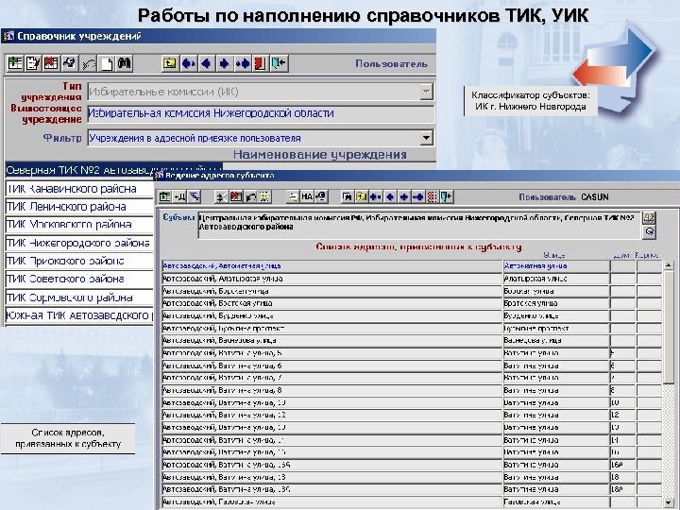Click 'Автозаводский, Ватутина улица, 12' address row
This screenshot has width=680, height=510.
point(331,415)
